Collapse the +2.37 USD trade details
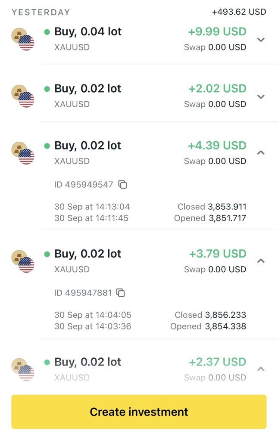Image resolution: width=278 pixels, height=441 pixels. [x=260, y=369]
